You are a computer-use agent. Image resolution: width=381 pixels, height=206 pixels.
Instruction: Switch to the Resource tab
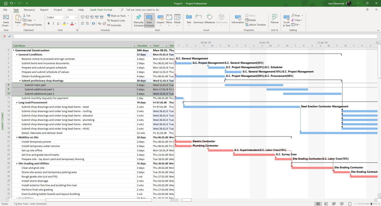click(29, 10)
